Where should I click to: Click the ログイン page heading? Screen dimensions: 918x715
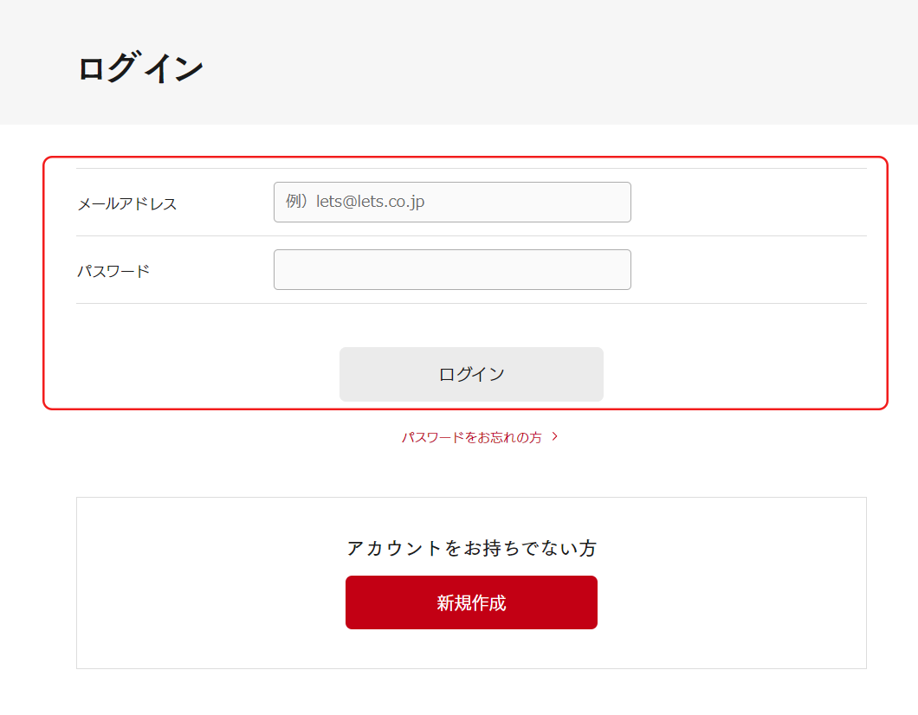point(140,68)
